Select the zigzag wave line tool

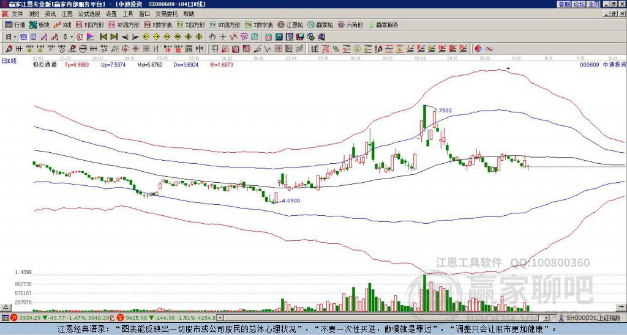tap(267, 49)
